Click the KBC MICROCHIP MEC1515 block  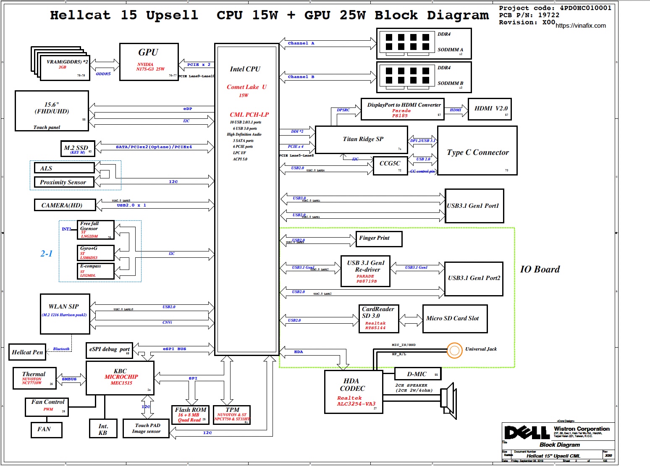120,378
